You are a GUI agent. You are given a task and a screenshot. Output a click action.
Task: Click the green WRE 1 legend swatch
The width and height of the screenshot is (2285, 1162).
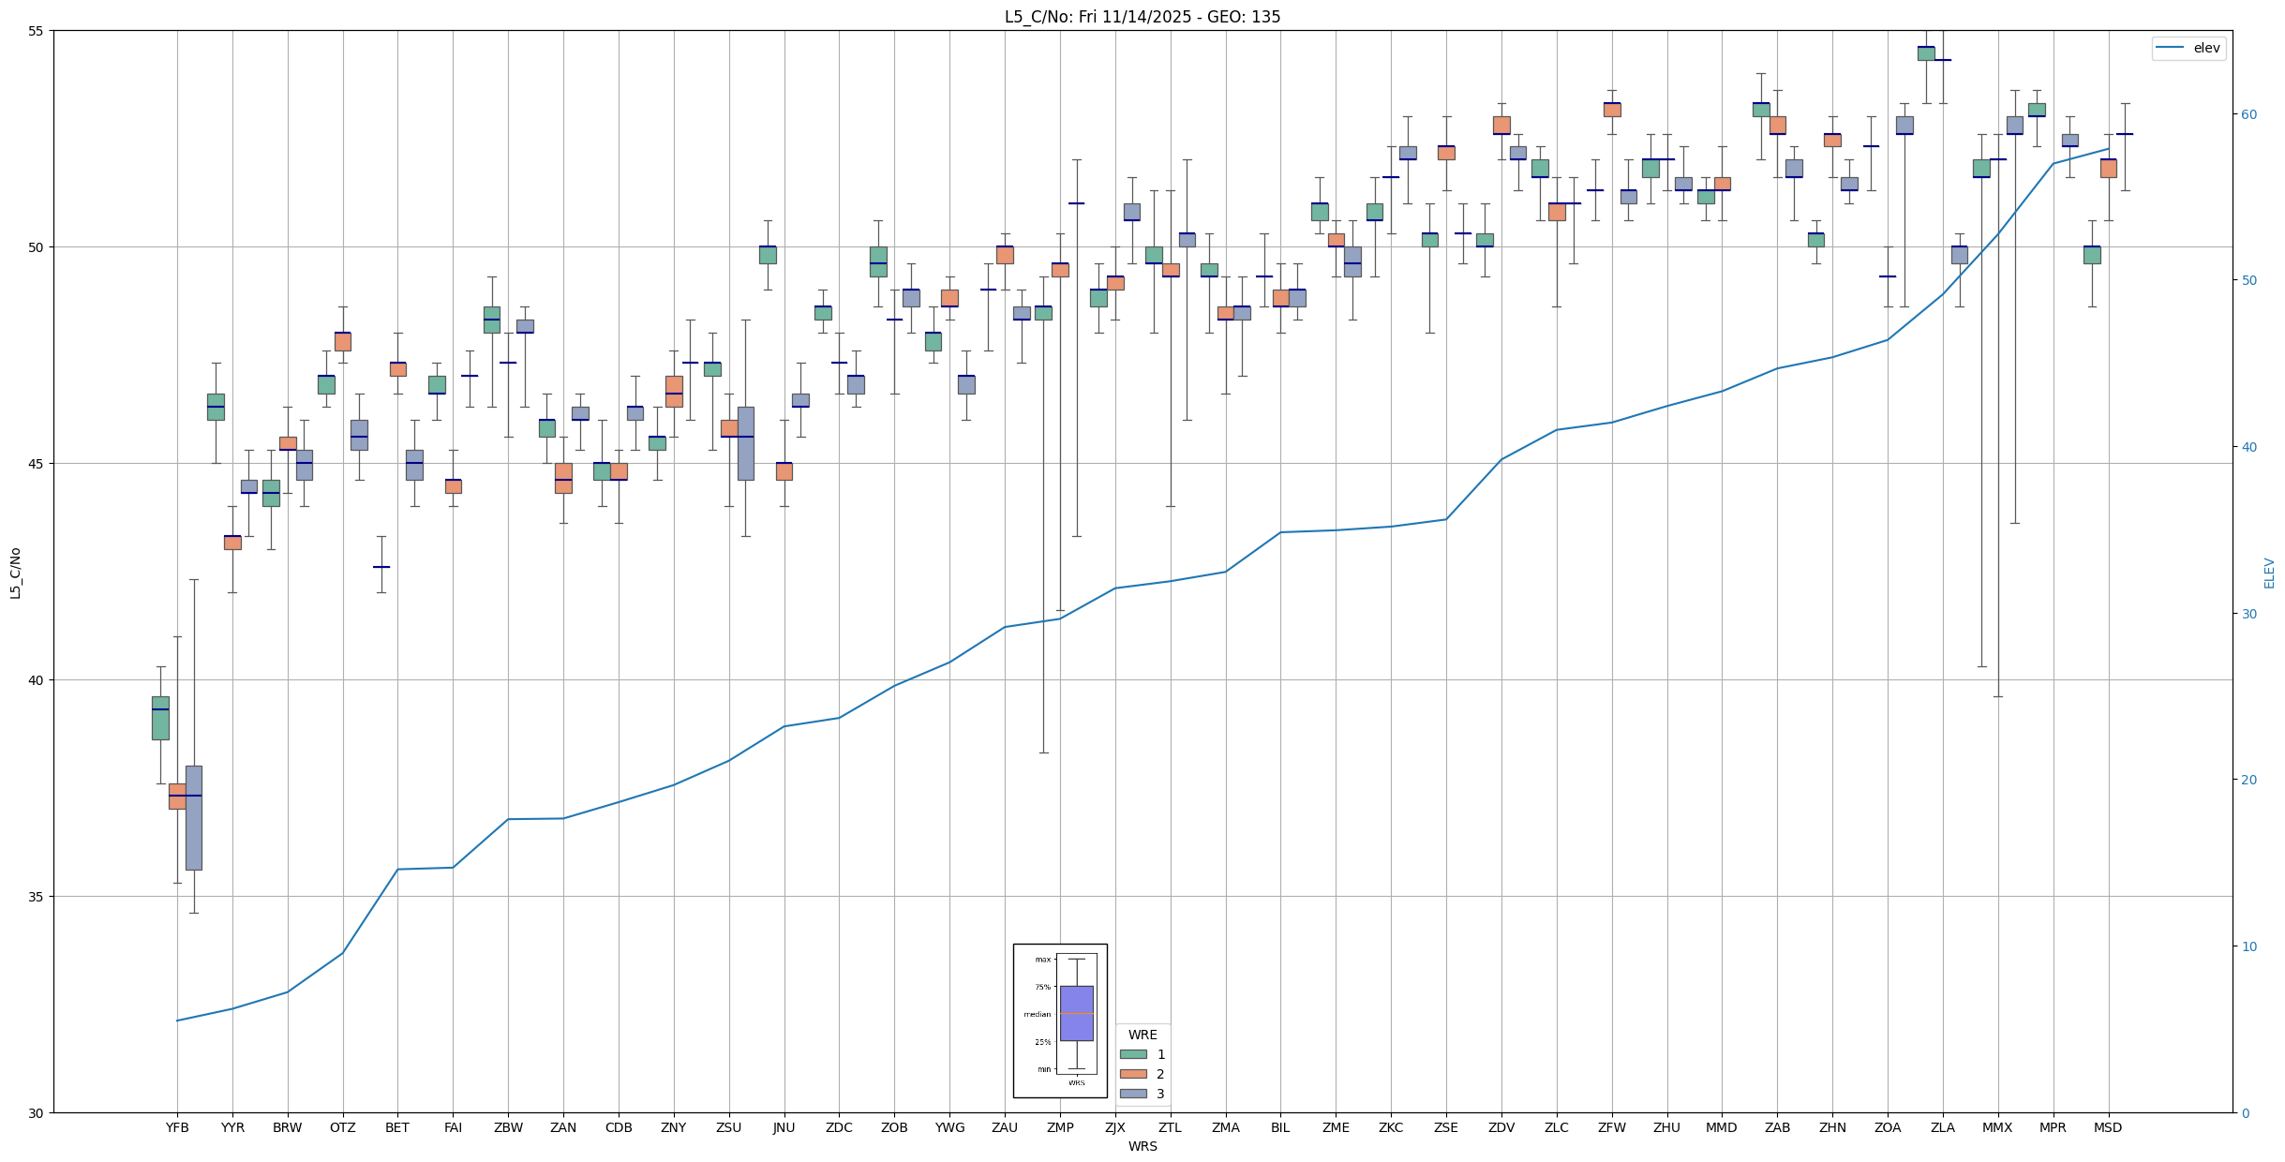[1132, 1054]
